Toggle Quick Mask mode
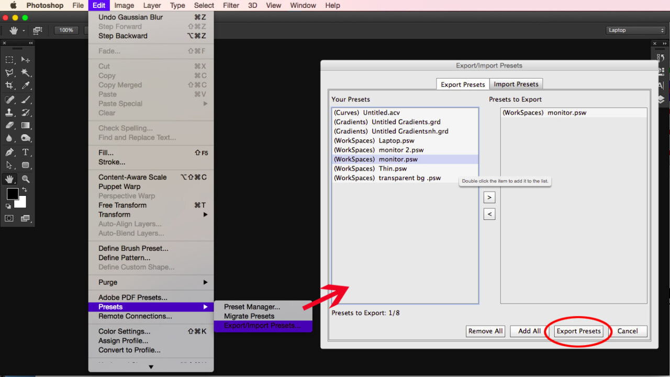The width and height of the screenshot is (670, 377). pos(9,218)
